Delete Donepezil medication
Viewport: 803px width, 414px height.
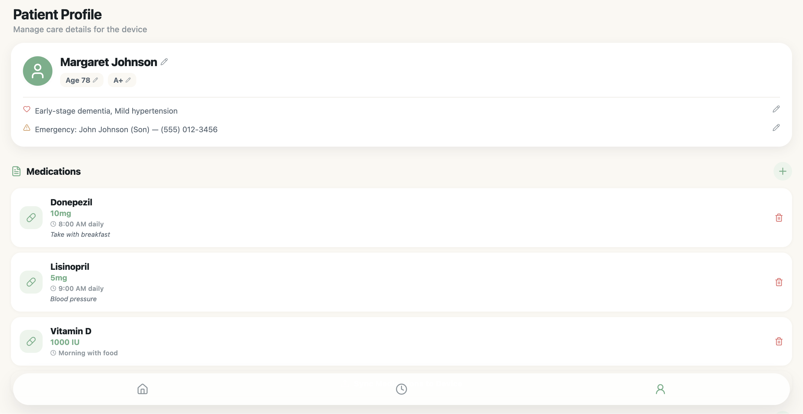tap(779, 218)
